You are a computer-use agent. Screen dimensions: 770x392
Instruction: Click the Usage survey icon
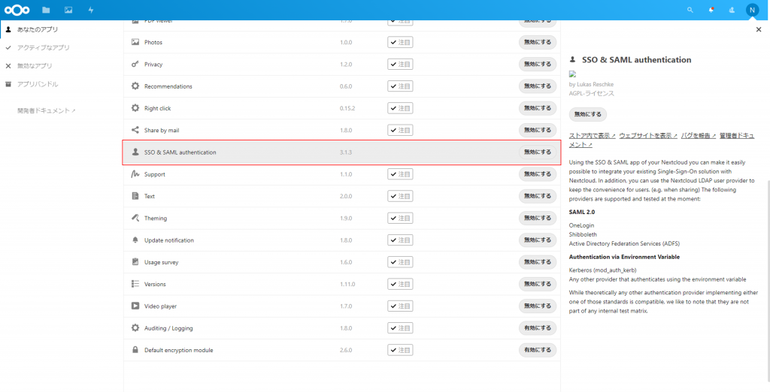pyautogui.click(x=135, y=262)
